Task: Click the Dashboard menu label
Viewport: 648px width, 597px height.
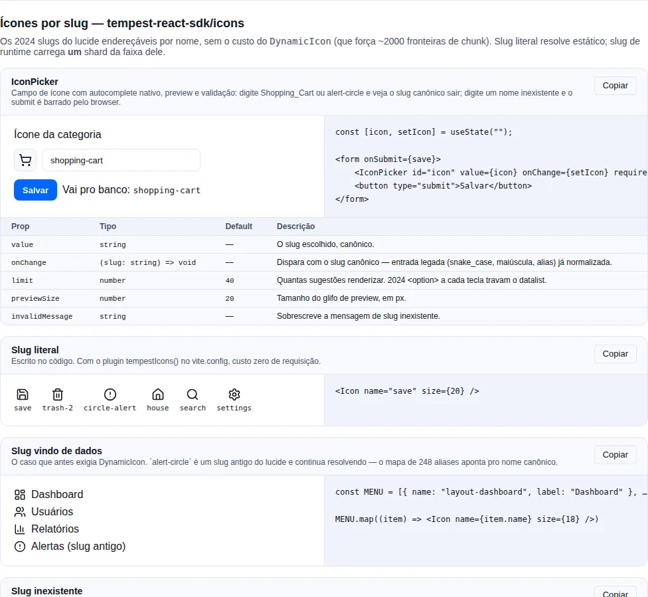Action: coord(57,495)
